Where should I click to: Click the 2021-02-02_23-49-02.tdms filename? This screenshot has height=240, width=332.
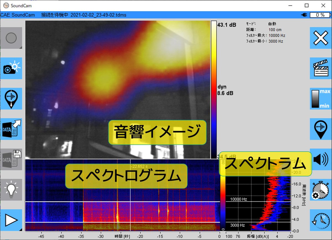pyautogui.click(x=98, y=15)
